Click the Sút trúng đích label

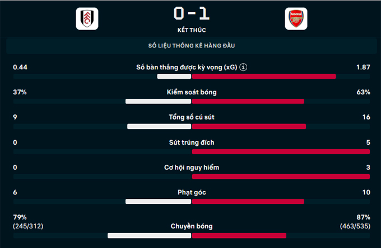[x=192, y=142]
